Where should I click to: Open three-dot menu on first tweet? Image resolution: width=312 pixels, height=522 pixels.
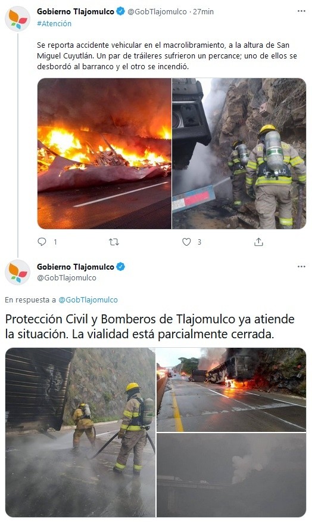pyautogui.click(x=301, y=11)
